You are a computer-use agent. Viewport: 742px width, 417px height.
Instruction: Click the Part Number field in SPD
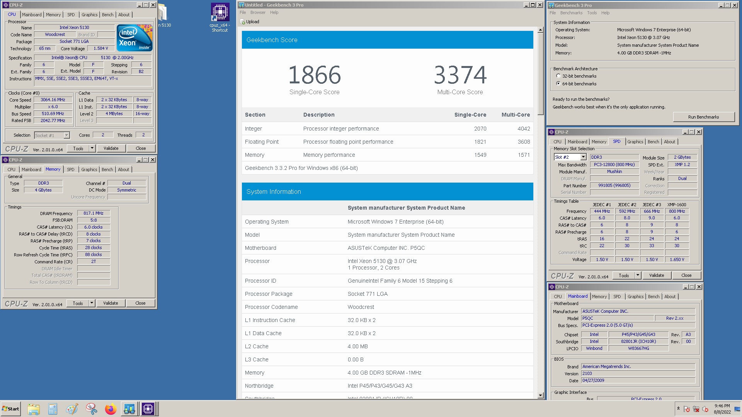(614, 185)
